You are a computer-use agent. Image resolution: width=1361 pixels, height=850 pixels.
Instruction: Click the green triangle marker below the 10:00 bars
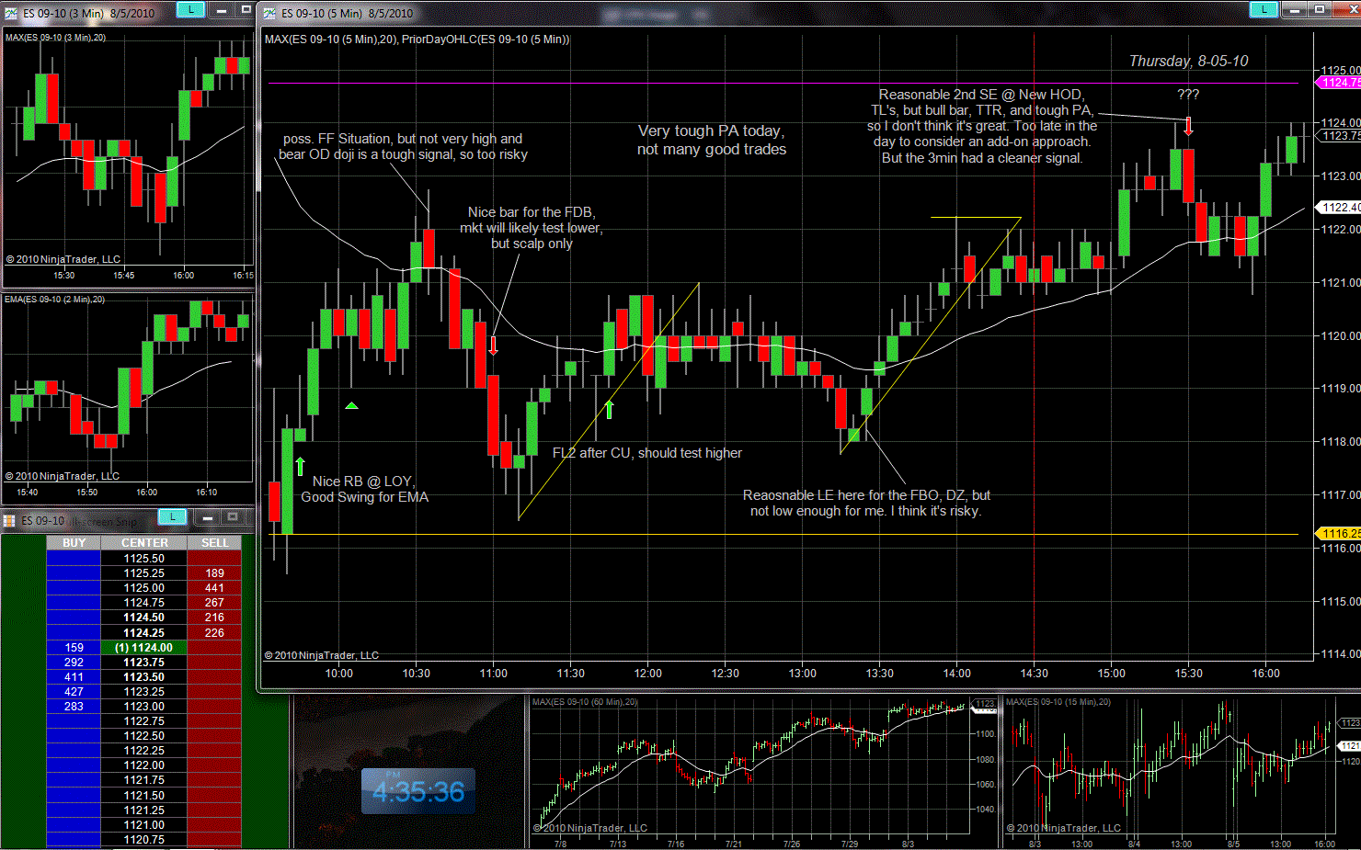pyautogui.click(x=351, y=405)
